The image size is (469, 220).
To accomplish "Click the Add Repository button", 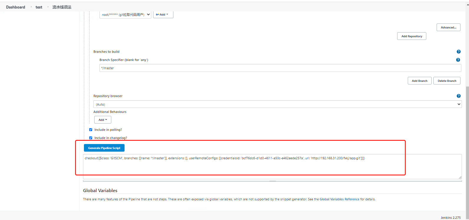I will coord(412,36).
